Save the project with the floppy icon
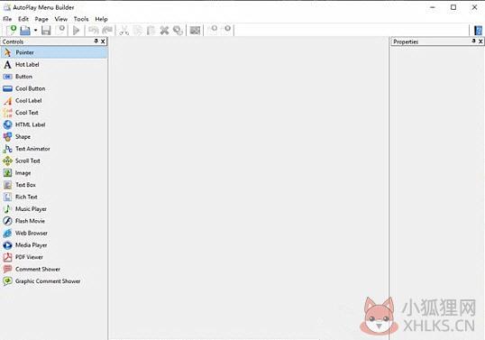Image resolution: width=485 pixels, height=340 pixels. [x=46, y=31]
